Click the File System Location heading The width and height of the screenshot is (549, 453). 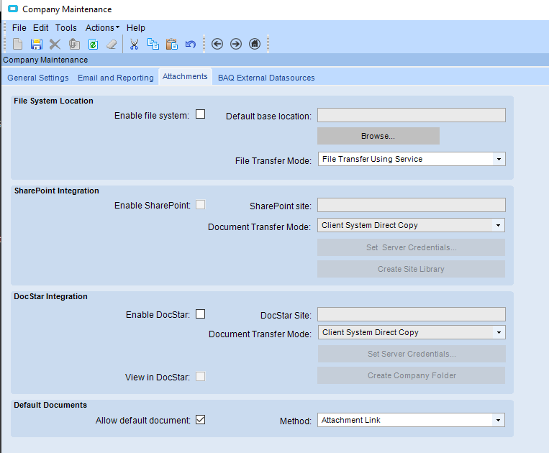(53, 101)
